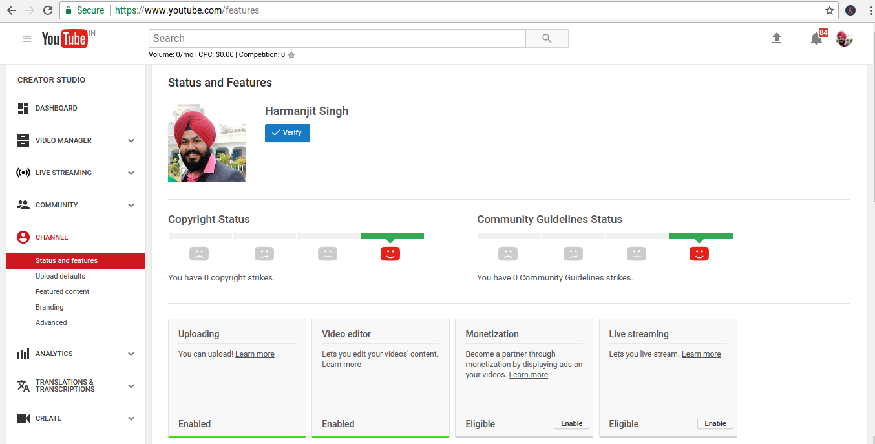The width and height of the screenshot is (875, 444).
Task: Click the YouTube logo
Action: 65,39
